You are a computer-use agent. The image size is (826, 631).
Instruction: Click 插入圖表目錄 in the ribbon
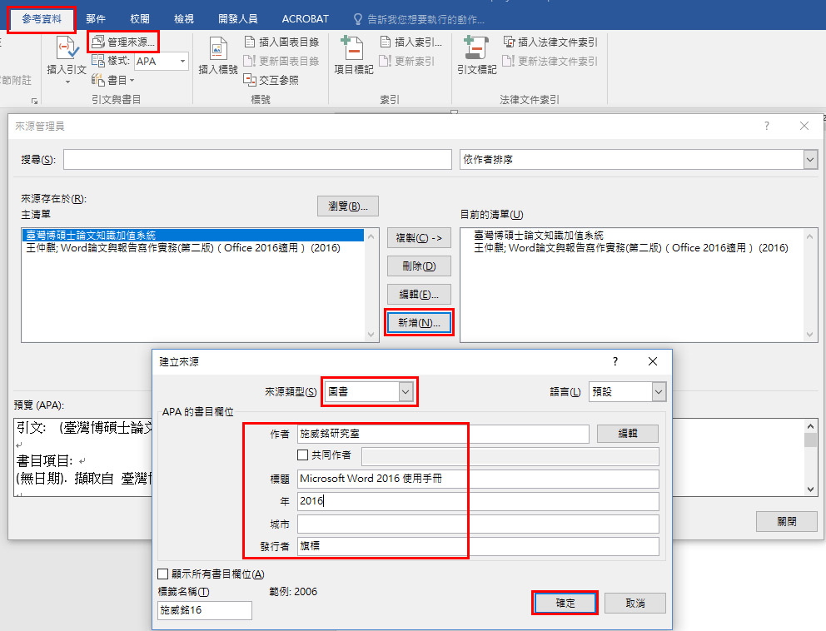[x=281, y=42]
